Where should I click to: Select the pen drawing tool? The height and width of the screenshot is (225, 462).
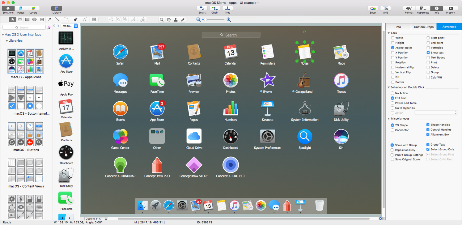pyautogui.click(x=75, y=19)
